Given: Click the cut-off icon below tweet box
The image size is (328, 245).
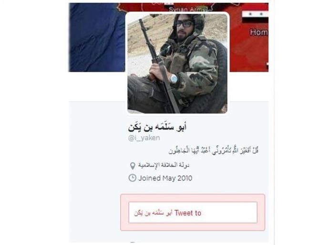Looking at the screenshot, I should [133, 242].
